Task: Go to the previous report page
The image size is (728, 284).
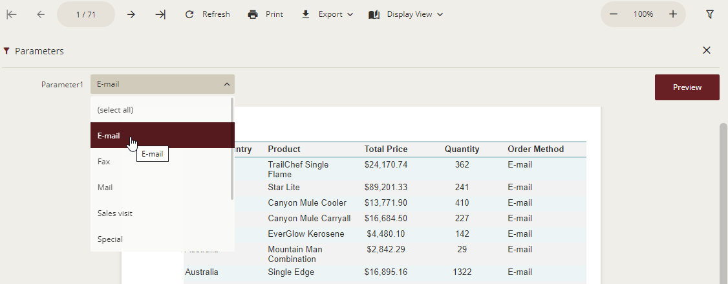Action: click(x=41, y=14)
